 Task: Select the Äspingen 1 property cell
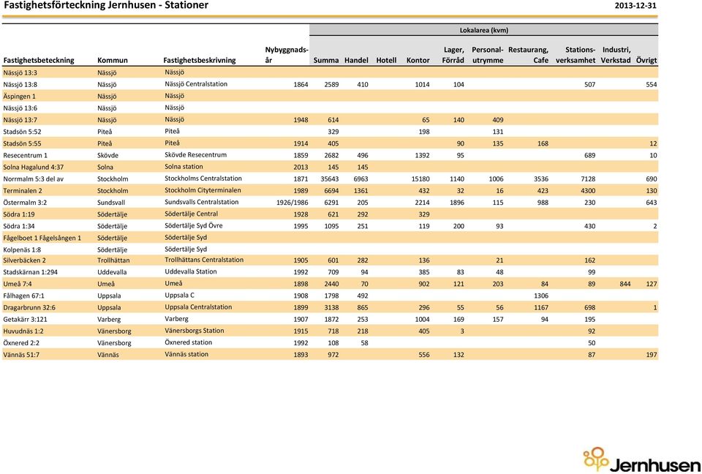(x=19, y=96)
